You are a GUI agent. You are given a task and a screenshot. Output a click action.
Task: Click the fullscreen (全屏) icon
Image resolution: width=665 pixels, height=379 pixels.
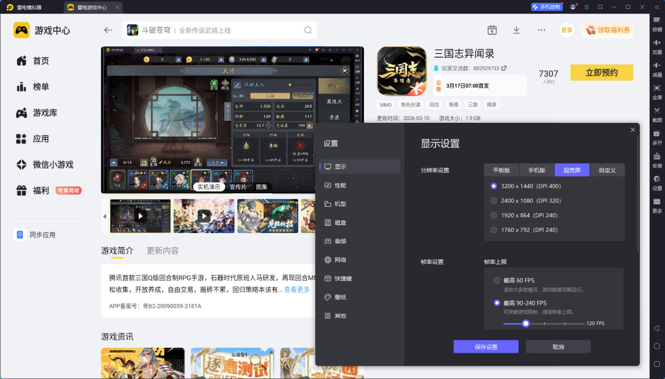click(657, 88)
